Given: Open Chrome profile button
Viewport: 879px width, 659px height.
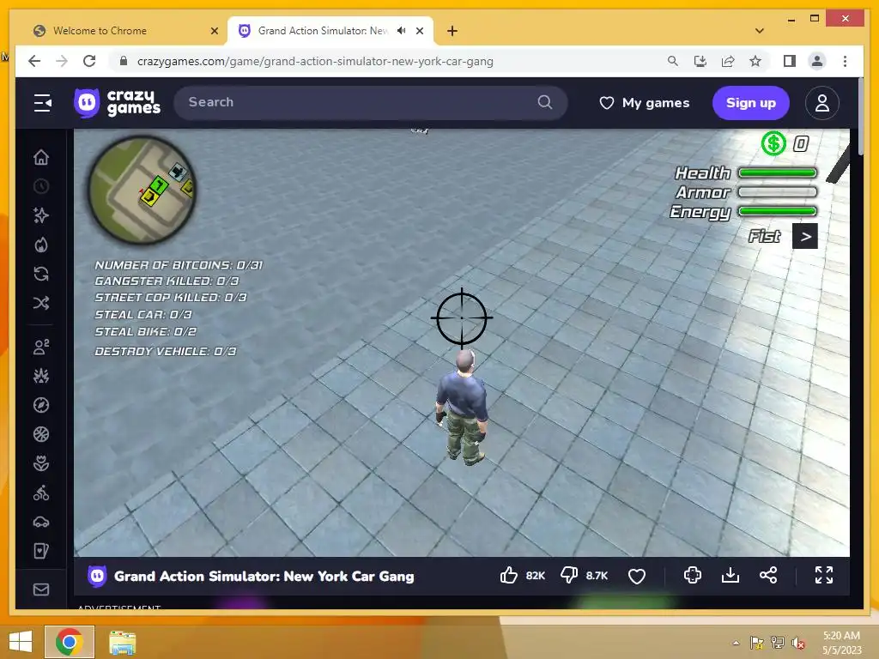Looking at the screenshot, I should pyautogui.click(x=817, y=61).
